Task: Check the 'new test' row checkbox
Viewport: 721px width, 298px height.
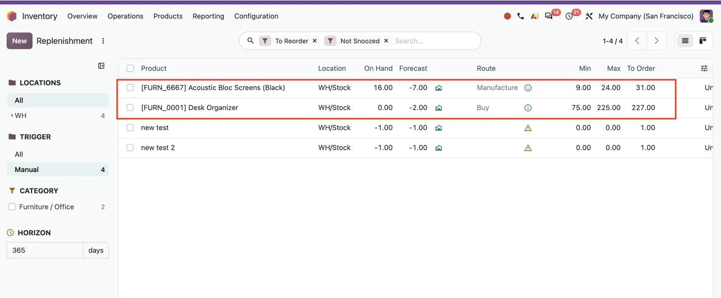Action: (130, 128)
